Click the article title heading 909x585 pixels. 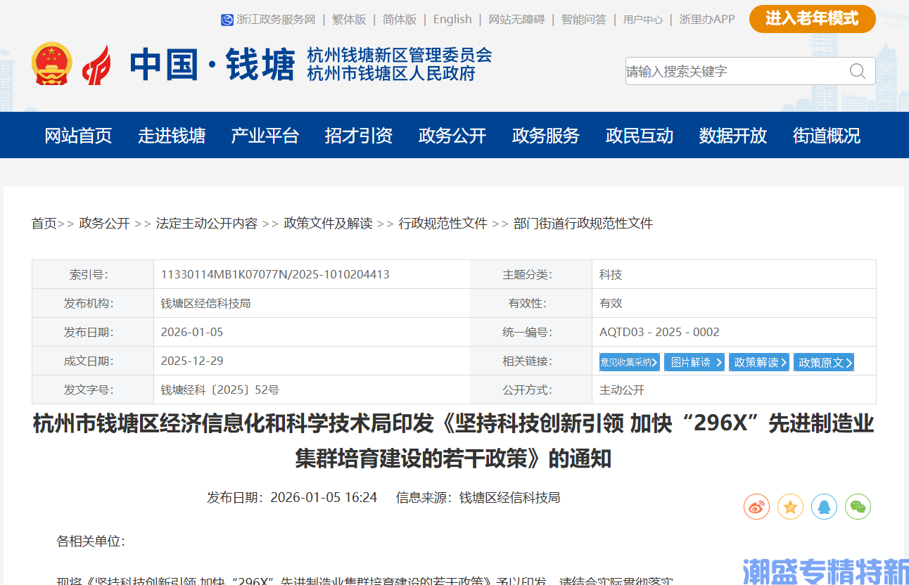(454, 441)
